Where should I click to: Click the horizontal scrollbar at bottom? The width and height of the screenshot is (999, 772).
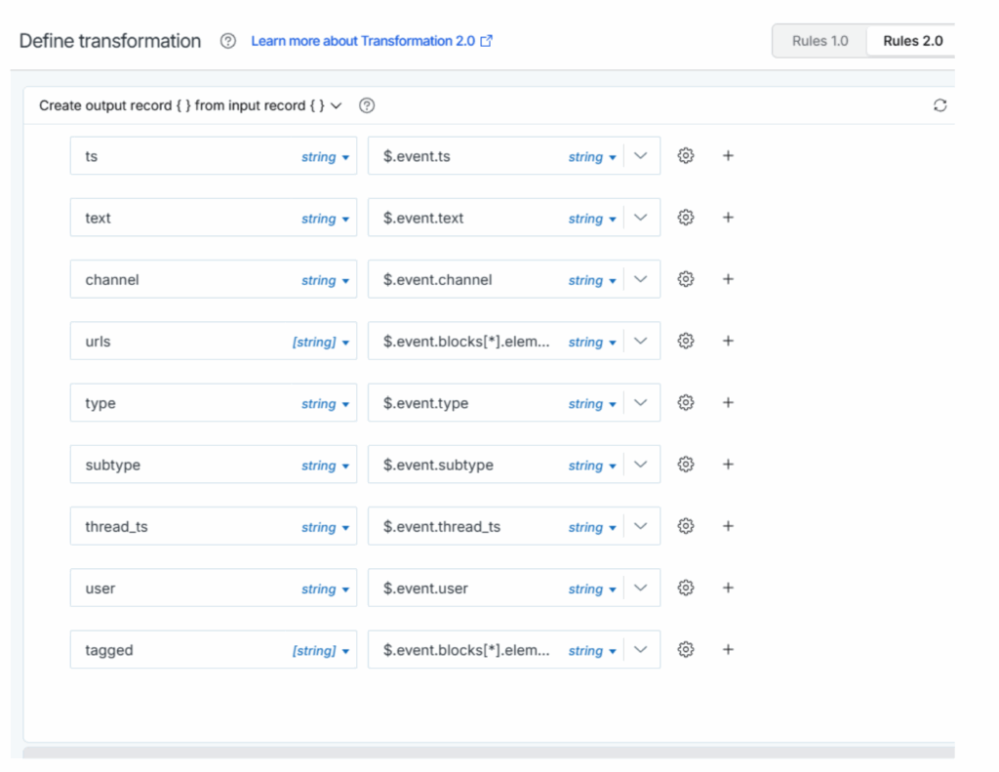488,752
